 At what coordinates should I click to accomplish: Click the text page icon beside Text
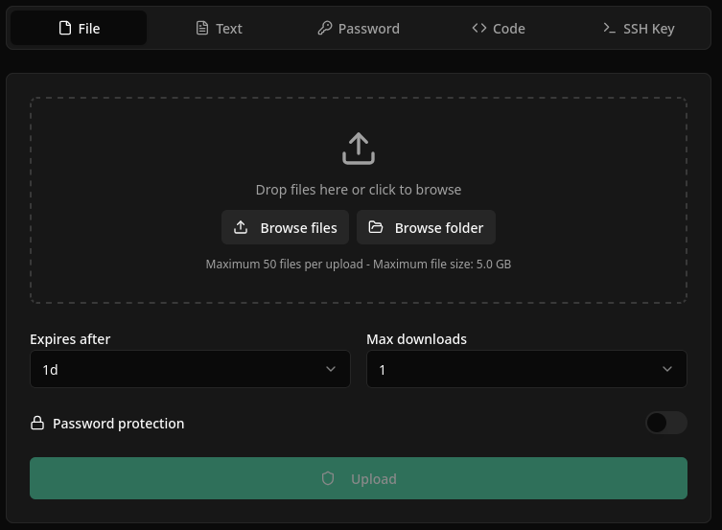pyautogui.click(x=202, y=28)
